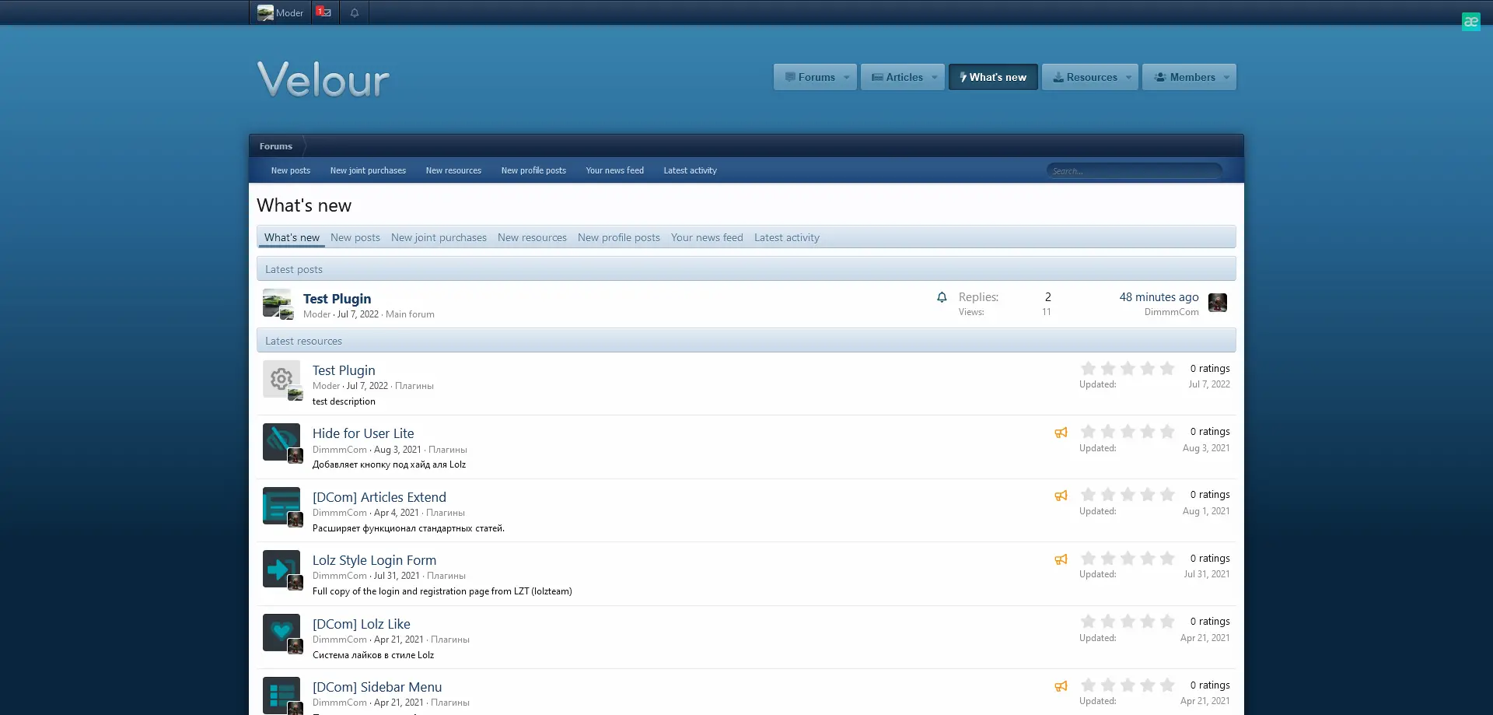1493x715 pixels.
Task: Open the [DCom] Articles Extend resource link
Action: pyautogui.click(x=379, y=497)
